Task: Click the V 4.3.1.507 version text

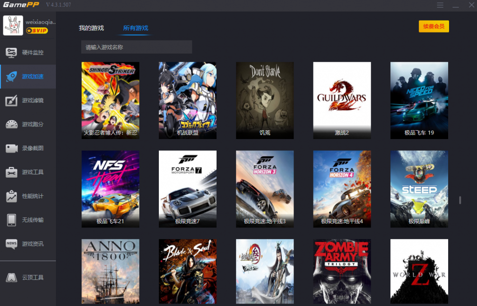Action: point(59,5)
